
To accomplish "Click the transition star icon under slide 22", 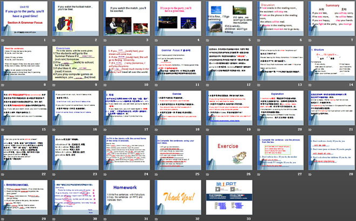I will click(x=3, y=174).
